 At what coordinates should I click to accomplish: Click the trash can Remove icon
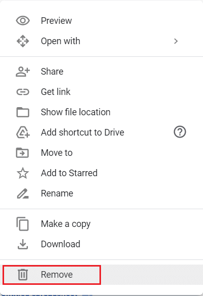(23, 275)
